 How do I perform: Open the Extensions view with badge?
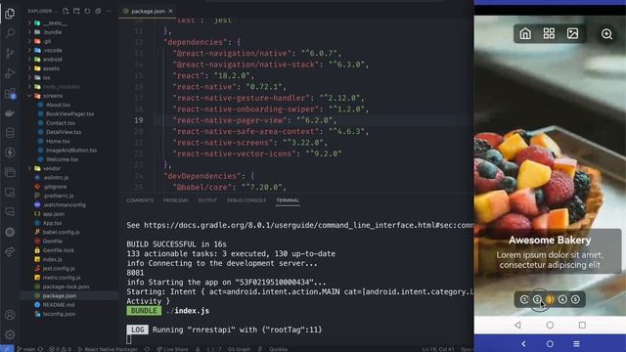coord(10,94)
